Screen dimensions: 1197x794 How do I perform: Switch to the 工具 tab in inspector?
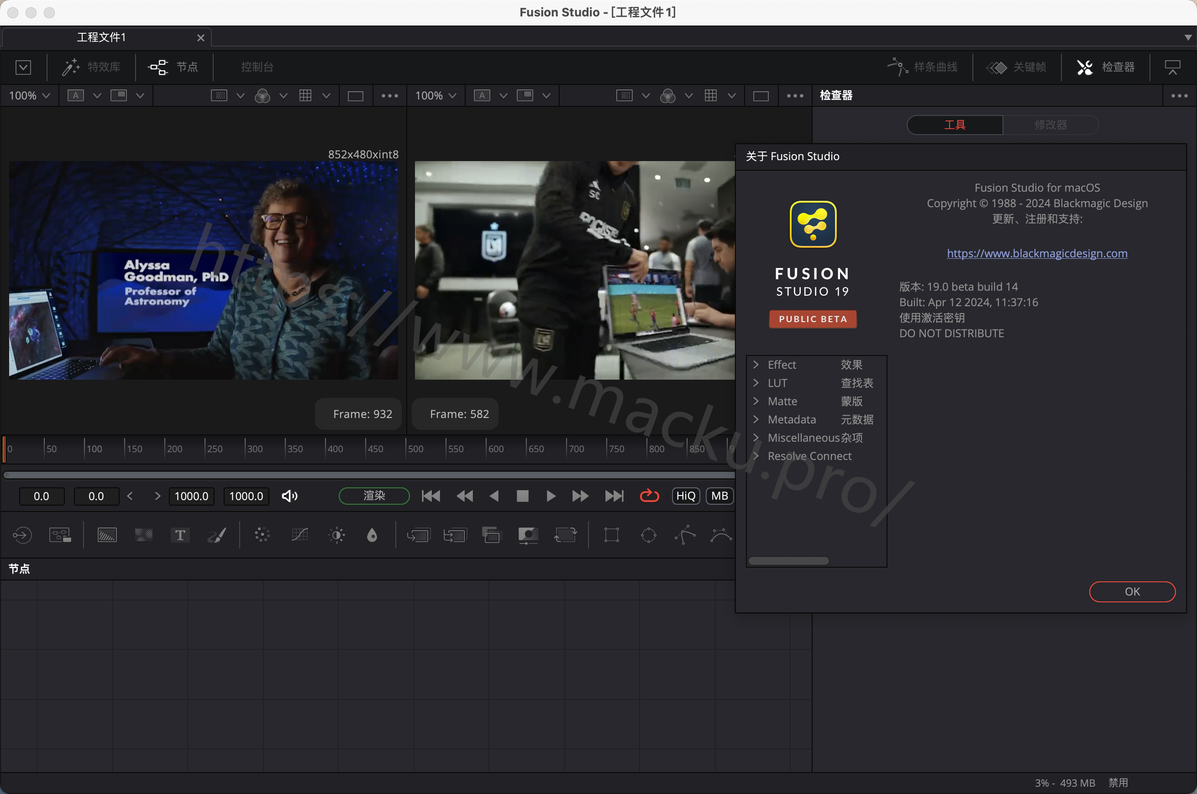click(954, 125)
